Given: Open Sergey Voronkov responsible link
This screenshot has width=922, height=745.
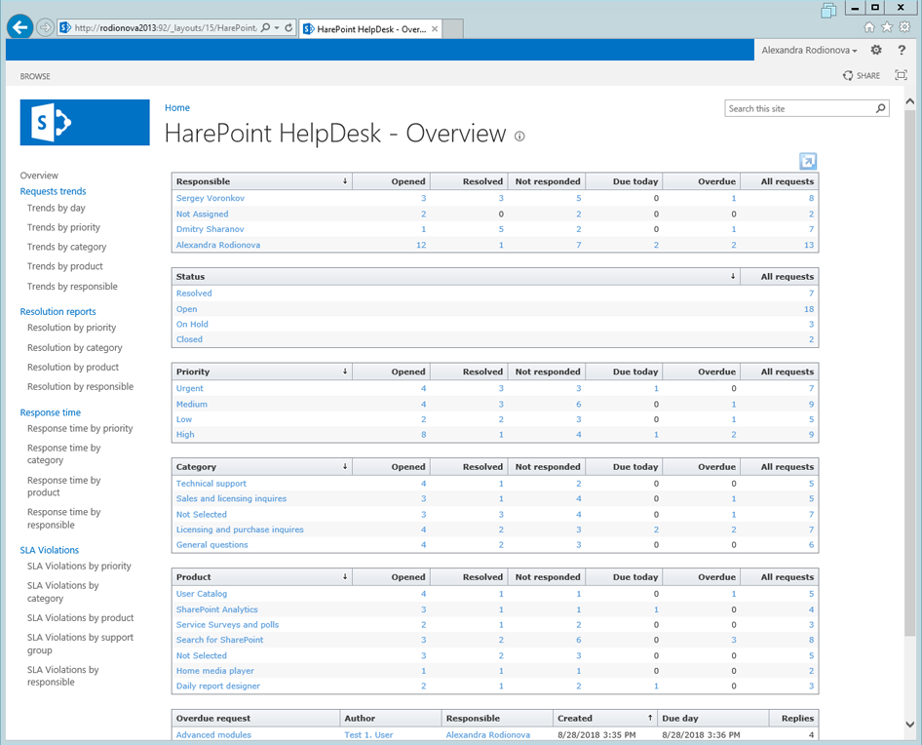Looking at the screenshot, I should coord(210,198).
